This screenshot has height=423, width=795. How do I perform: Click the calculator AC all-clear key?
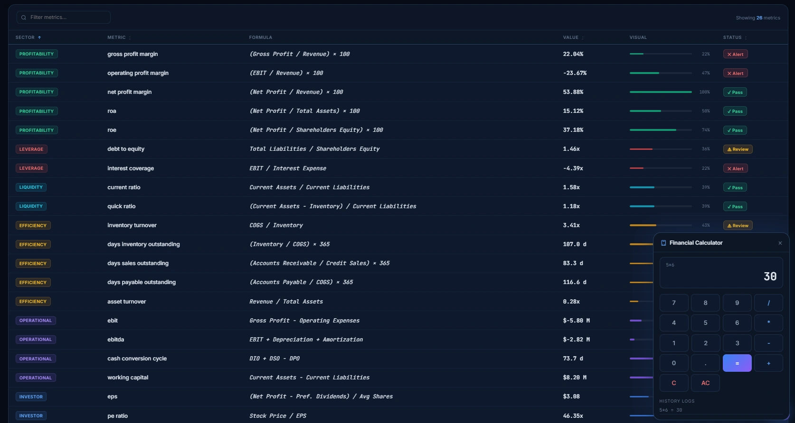[705, 383]
